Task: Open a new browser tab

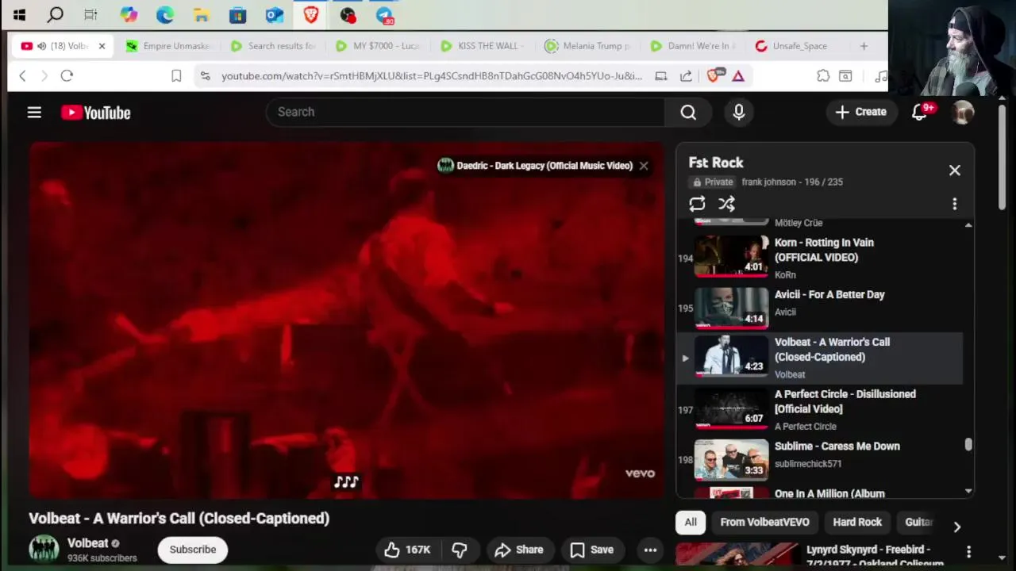Action: [x=864, y=46]
